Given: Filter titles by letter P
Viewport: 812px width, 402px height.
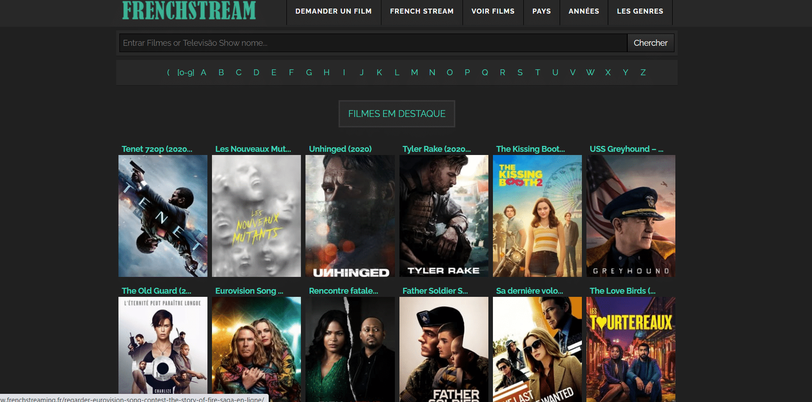Looking at the screenshot, I should point(467,73).
